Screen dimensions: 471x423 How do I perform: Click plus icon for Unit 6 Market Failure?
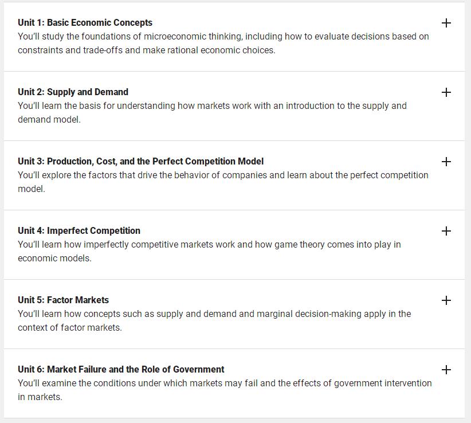[x=446, y=370]
